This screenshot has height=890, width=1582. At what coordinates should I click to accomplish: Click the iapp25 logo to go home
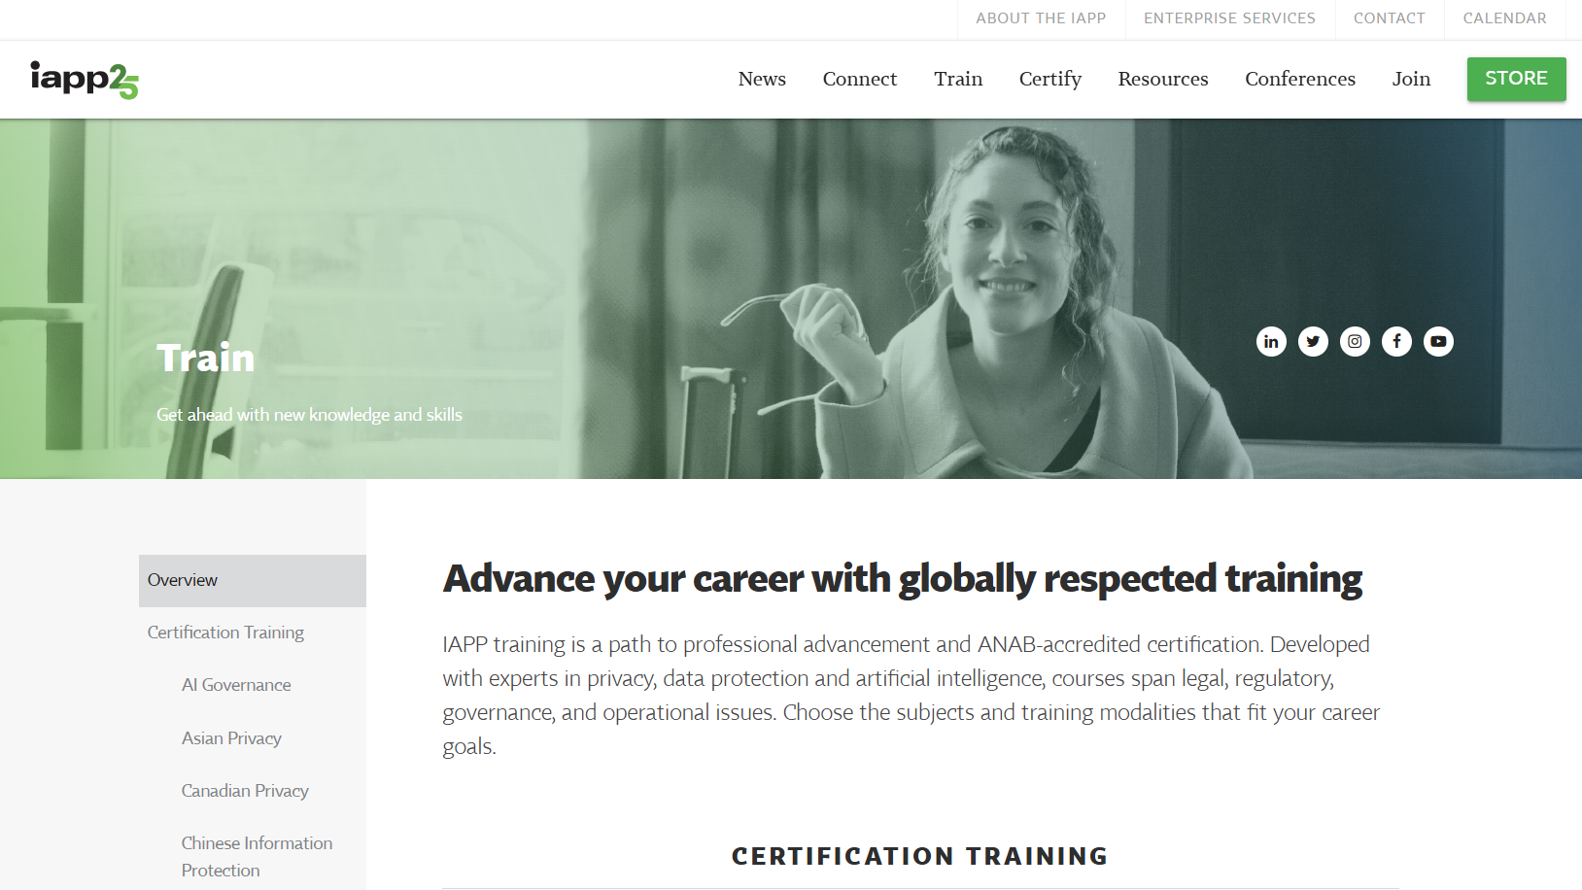click(x=86, y=79)
